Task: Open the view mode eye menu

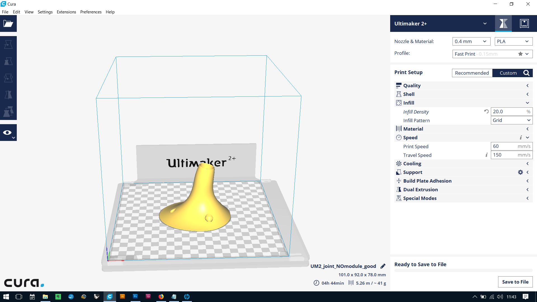Action: point(8,133)
